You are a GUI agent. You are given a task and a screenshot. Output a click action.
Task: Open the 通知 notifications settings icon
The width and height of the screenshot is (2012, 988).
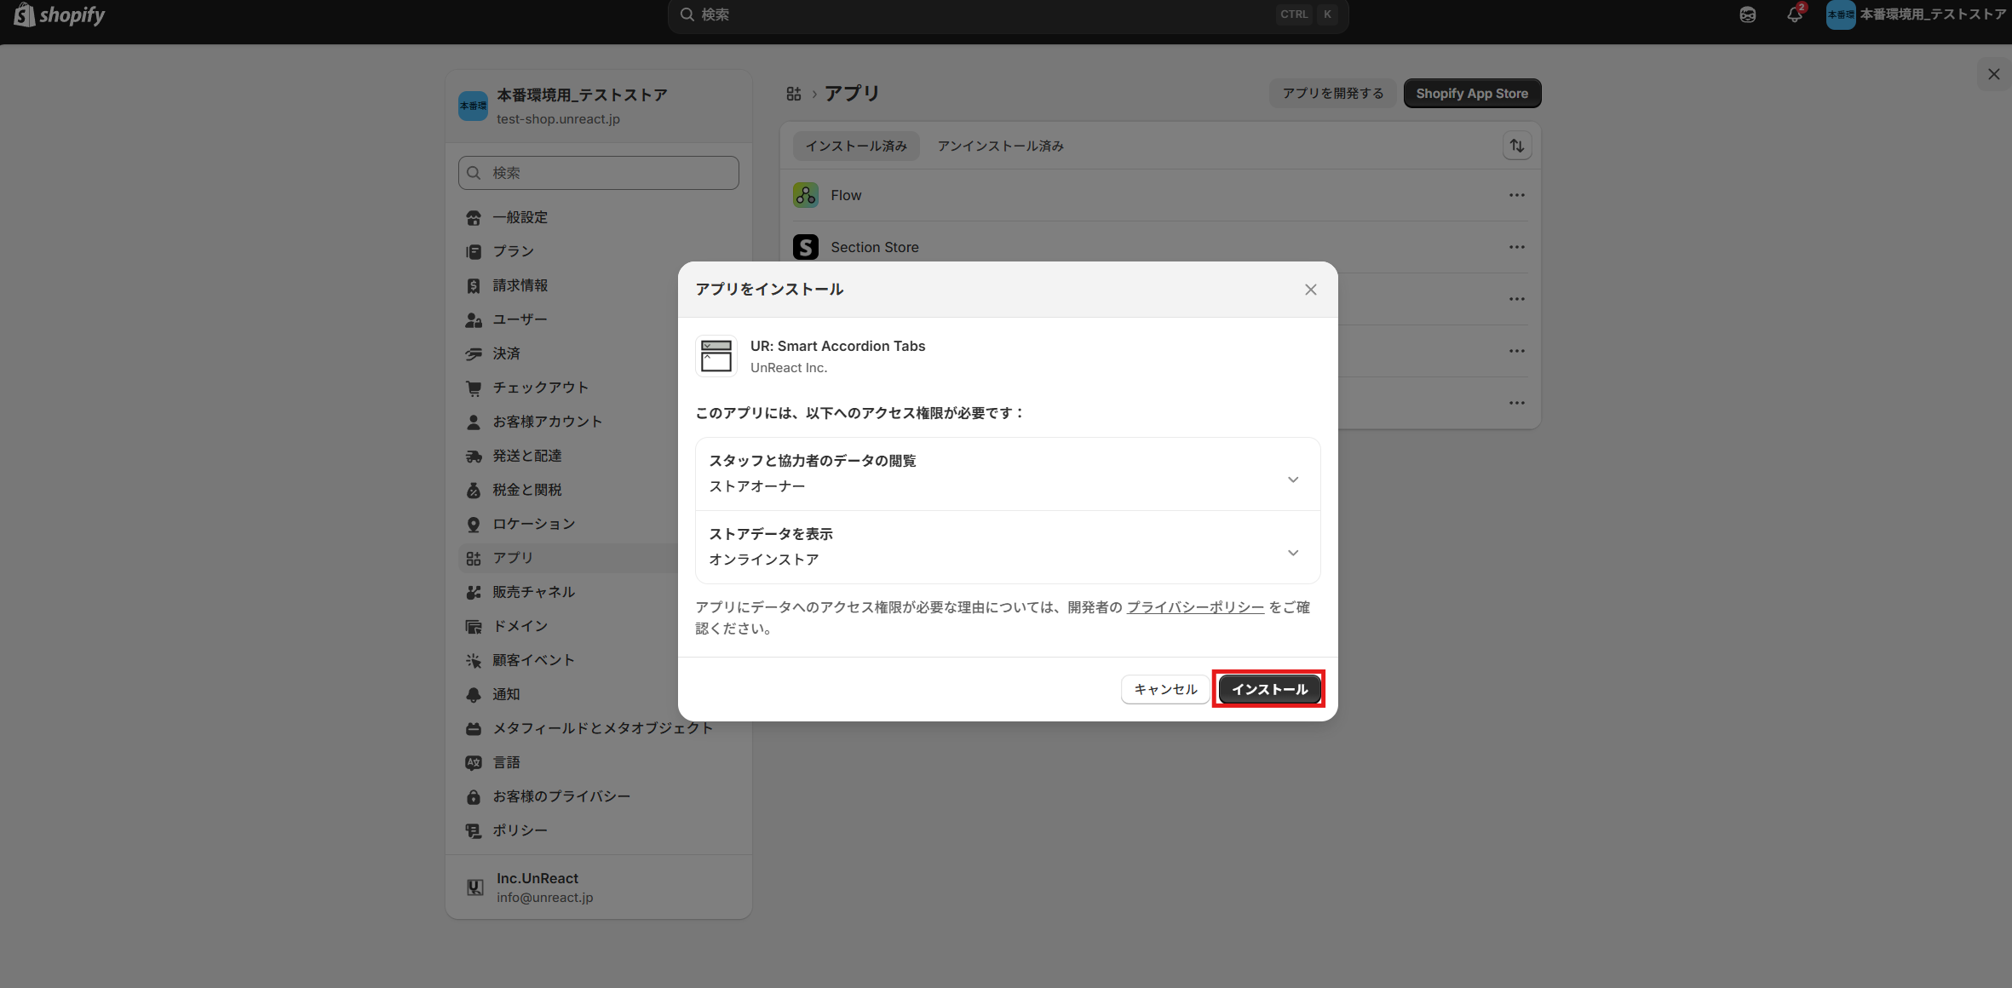tap(474, 694)
